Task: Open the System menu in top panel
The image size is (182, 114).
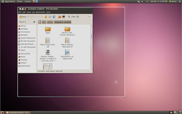Action: point(28,1)
